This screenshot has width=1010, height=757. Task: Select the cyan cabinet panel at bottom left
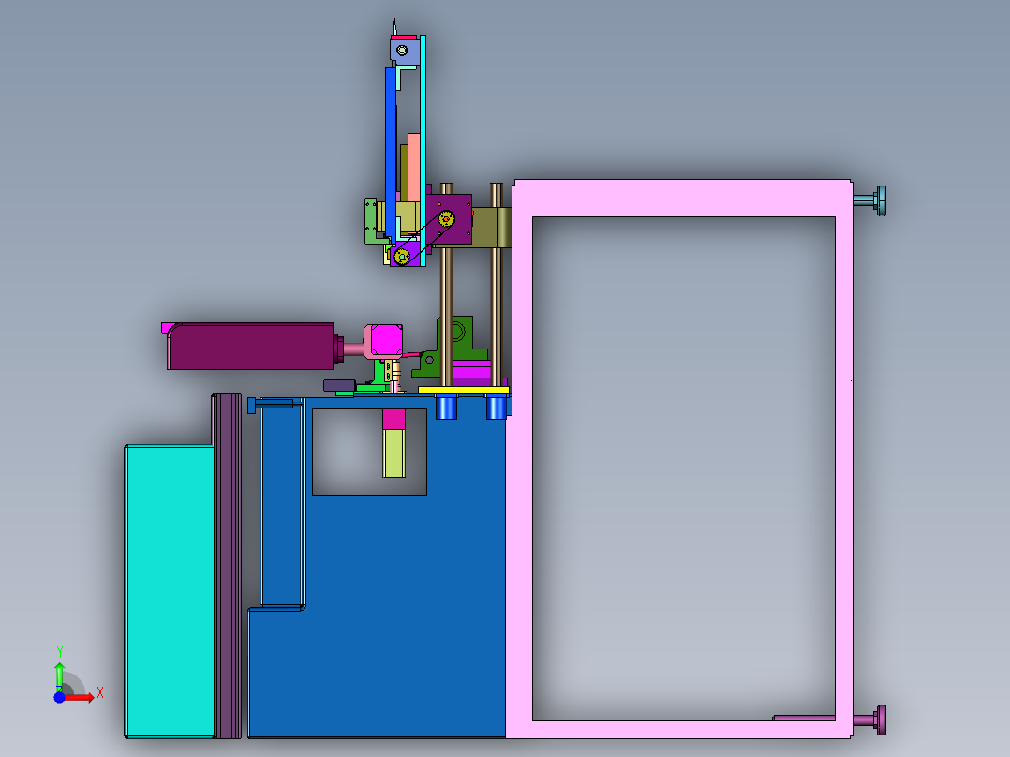(x=170, y=590)
